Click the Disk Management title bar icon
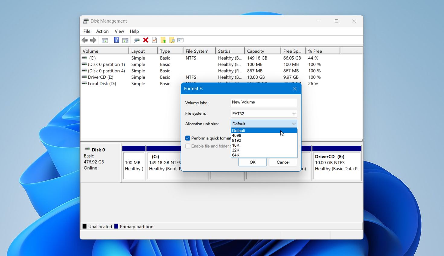This screenshot has width=444, height=256. (86, 21)
